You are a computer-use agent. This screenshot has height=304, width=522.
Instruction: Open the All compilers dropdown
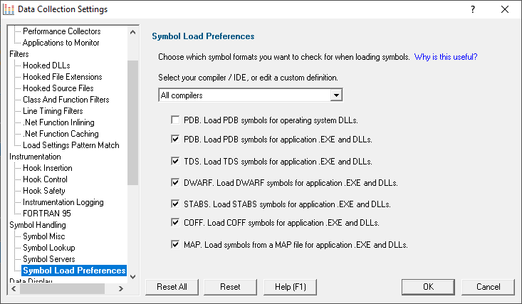pos(336,95)
